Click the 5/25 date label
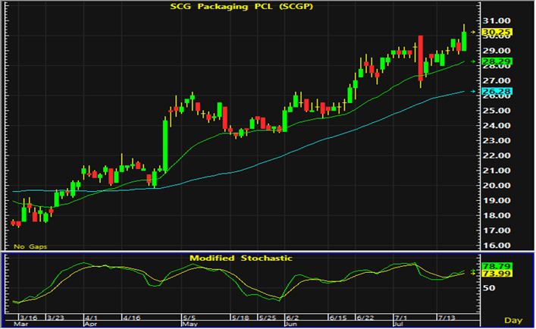Image resolution: width=536 pixels, height=329 pixels. coord(268,318)
